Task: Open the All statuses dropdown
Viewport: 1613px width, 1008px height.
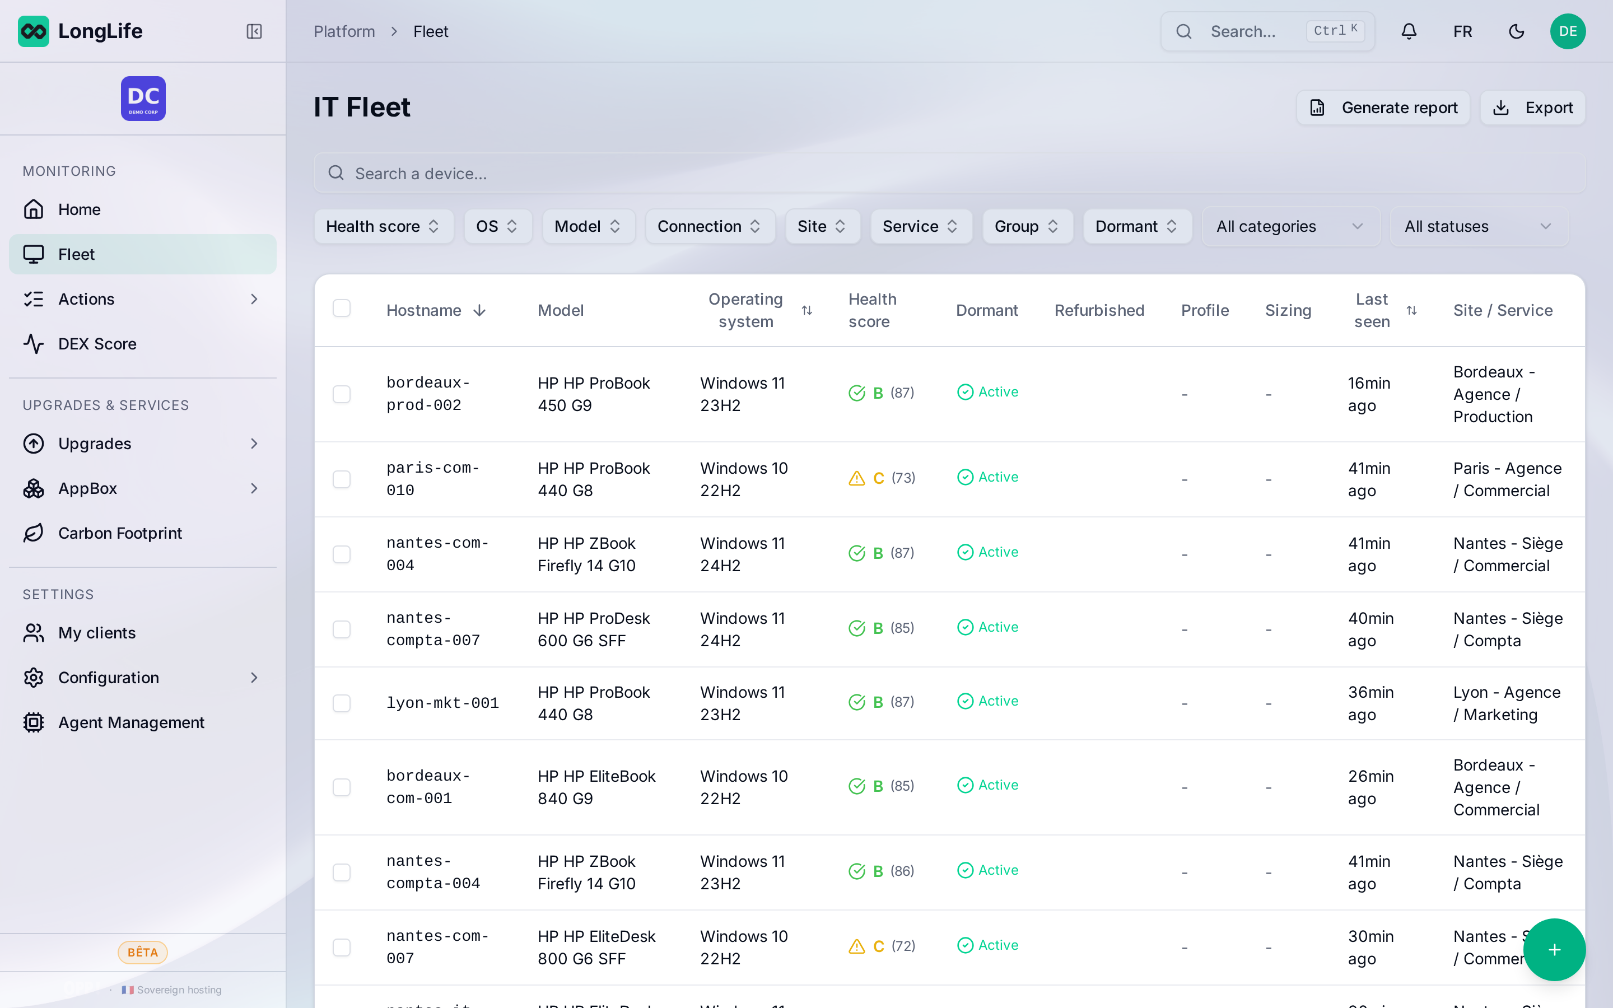Action: point(1479,227)
